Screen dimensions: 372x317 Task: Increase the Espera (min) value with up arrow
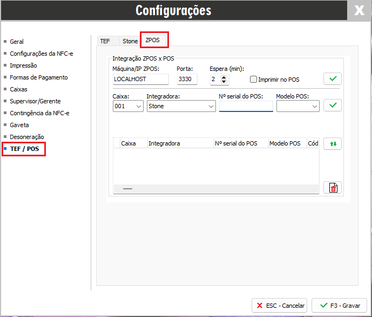point(225,77)
